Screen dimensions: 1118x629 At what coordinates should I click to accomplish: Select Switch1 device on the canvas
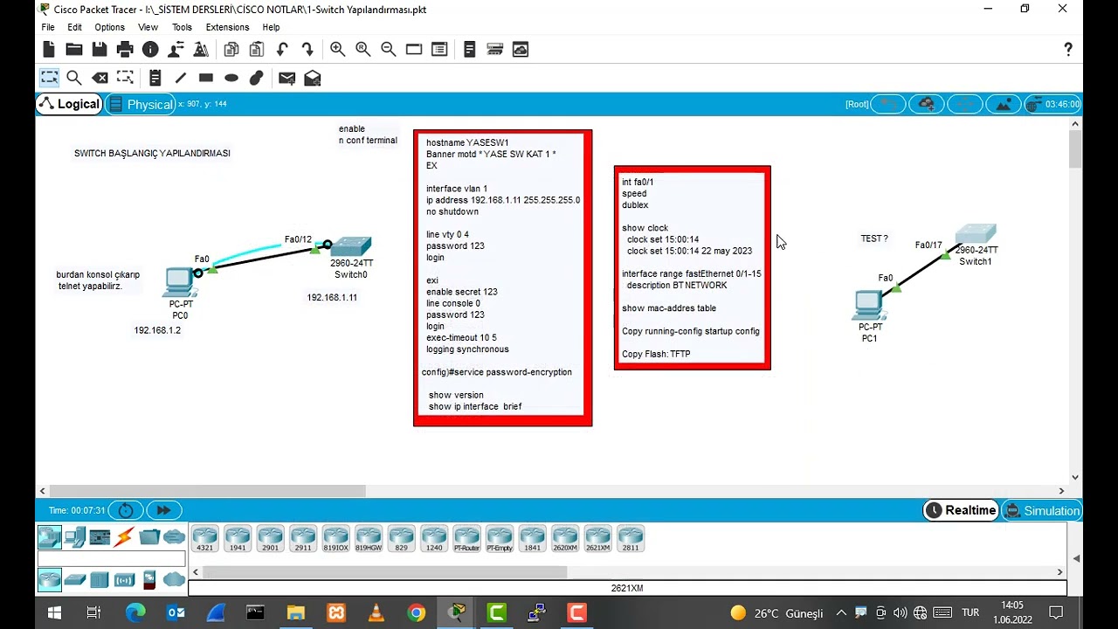(976, 234)
